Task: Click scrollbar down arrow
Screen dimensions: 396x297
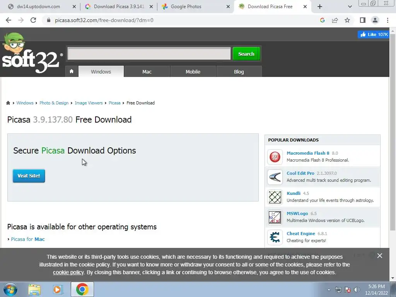Action: point(393,278)
